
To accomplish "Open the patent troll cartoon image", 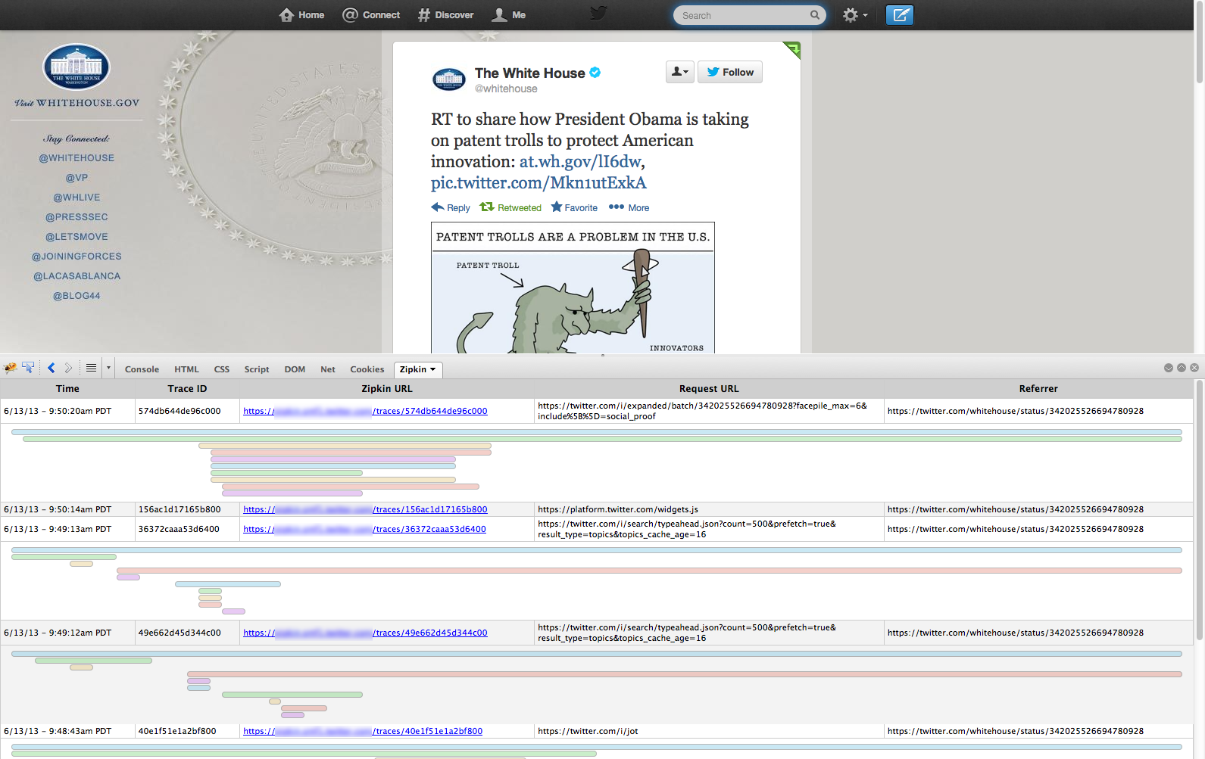I will (x=573, y=288).
